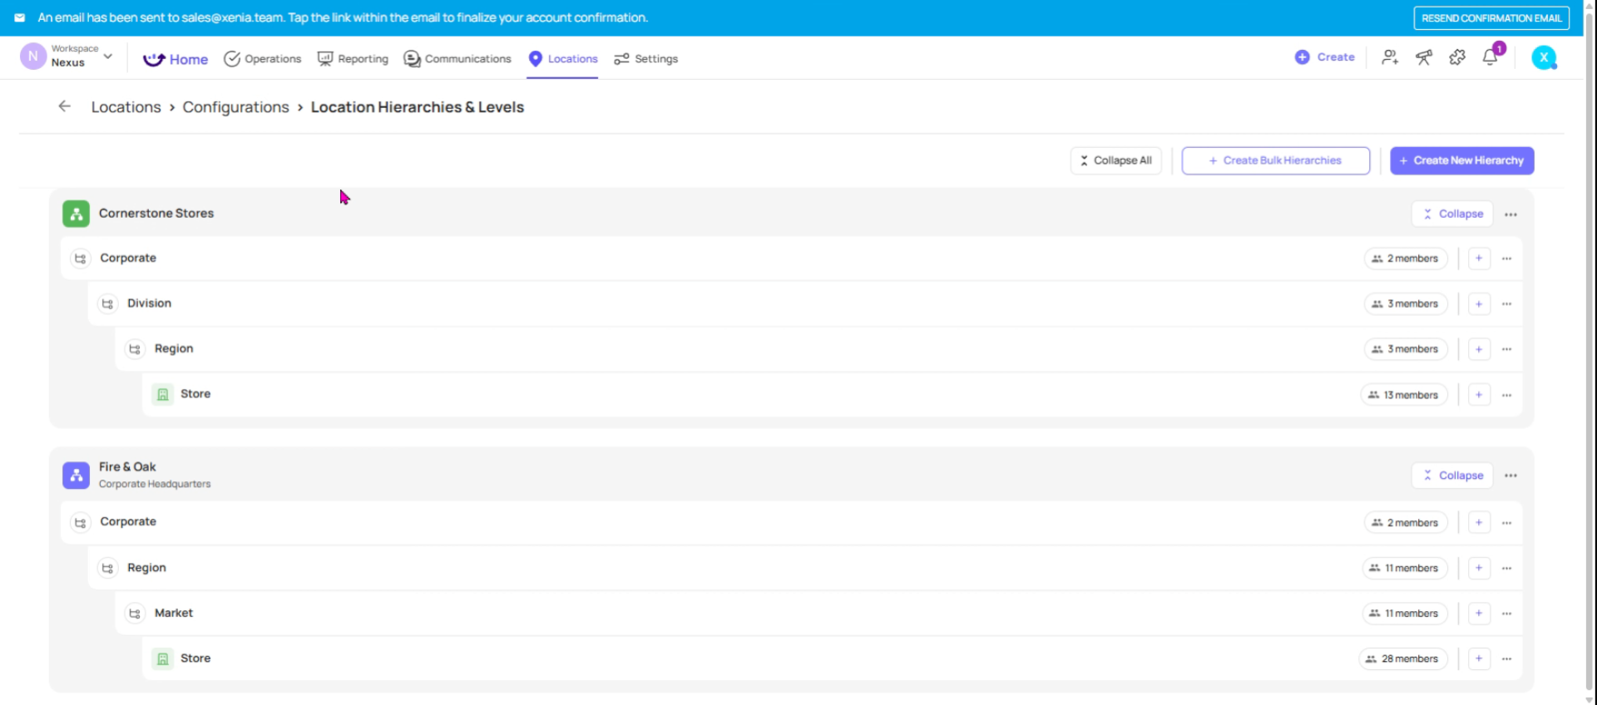This screenshot has height=705, width=1597.
Task: Expand the Nexus workspace dropdown
Action: pos(107,57)
